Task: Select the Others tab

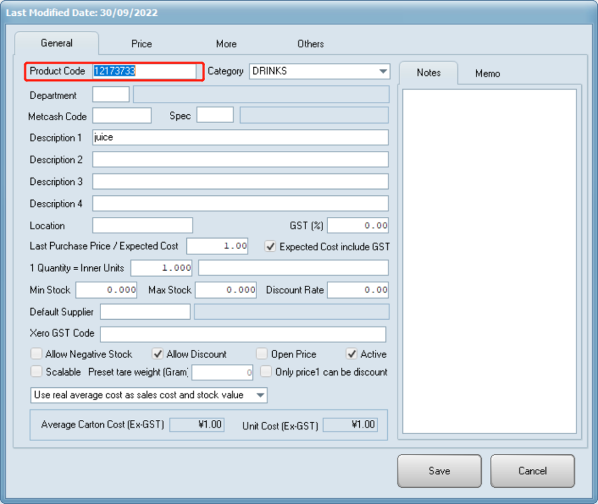Action: pyautogui.click(x=310, y=44)
